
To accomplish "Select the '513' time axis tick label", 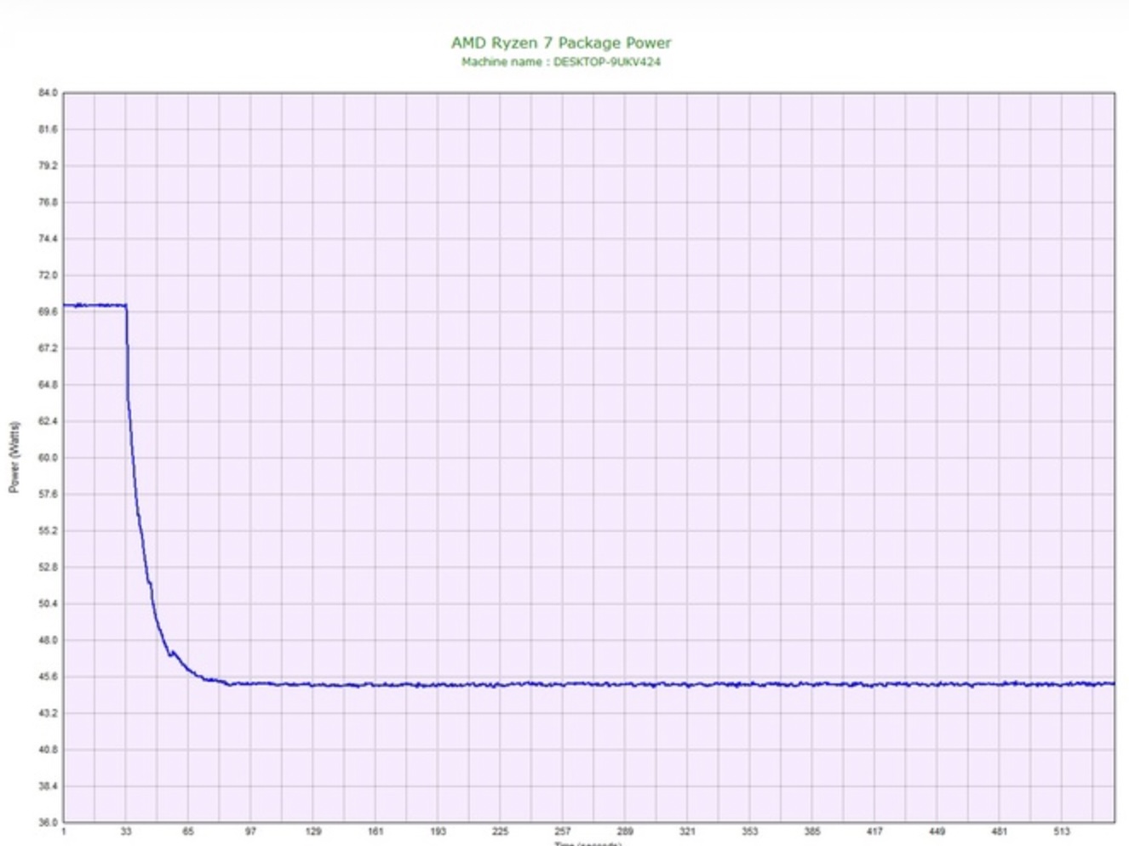I will tap(1062, 832).
